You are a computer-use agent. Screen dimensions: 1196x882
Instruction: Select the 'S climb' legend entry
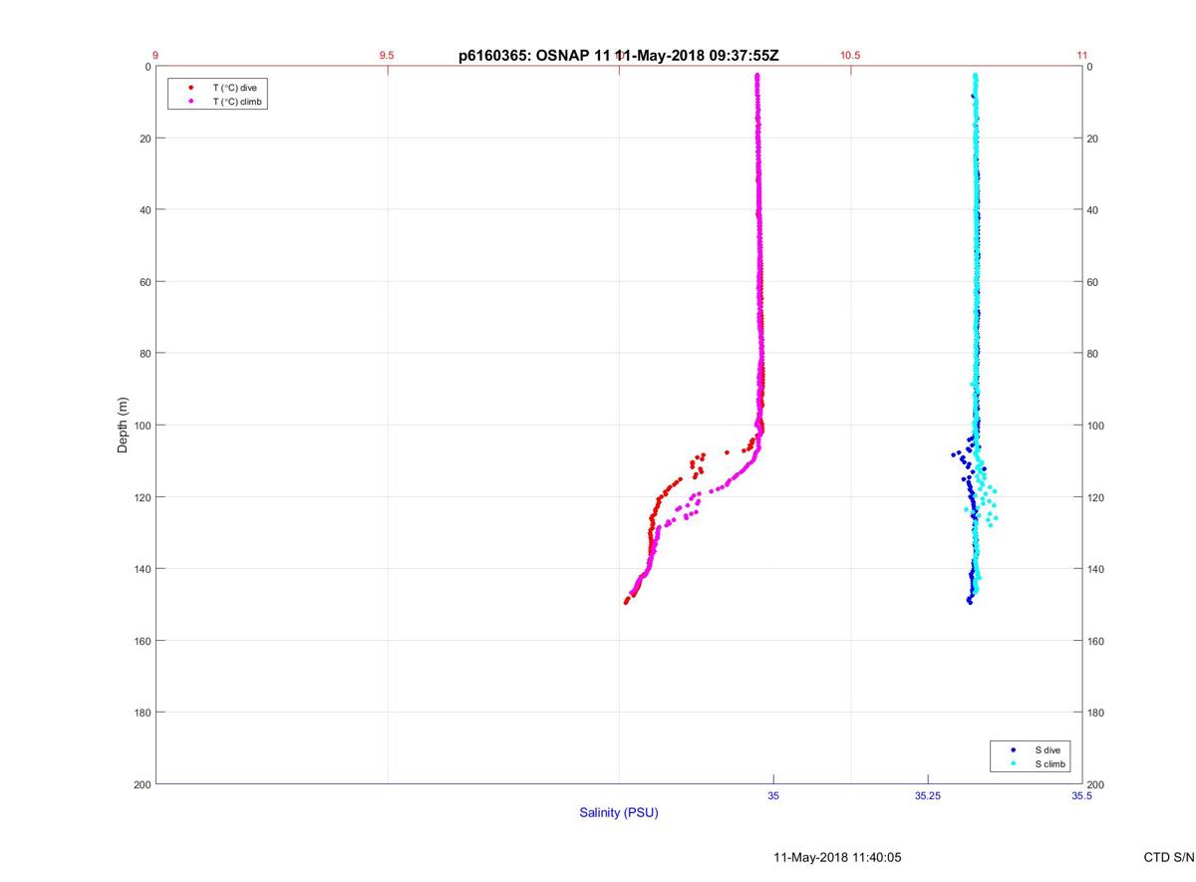coord(1049,763)
